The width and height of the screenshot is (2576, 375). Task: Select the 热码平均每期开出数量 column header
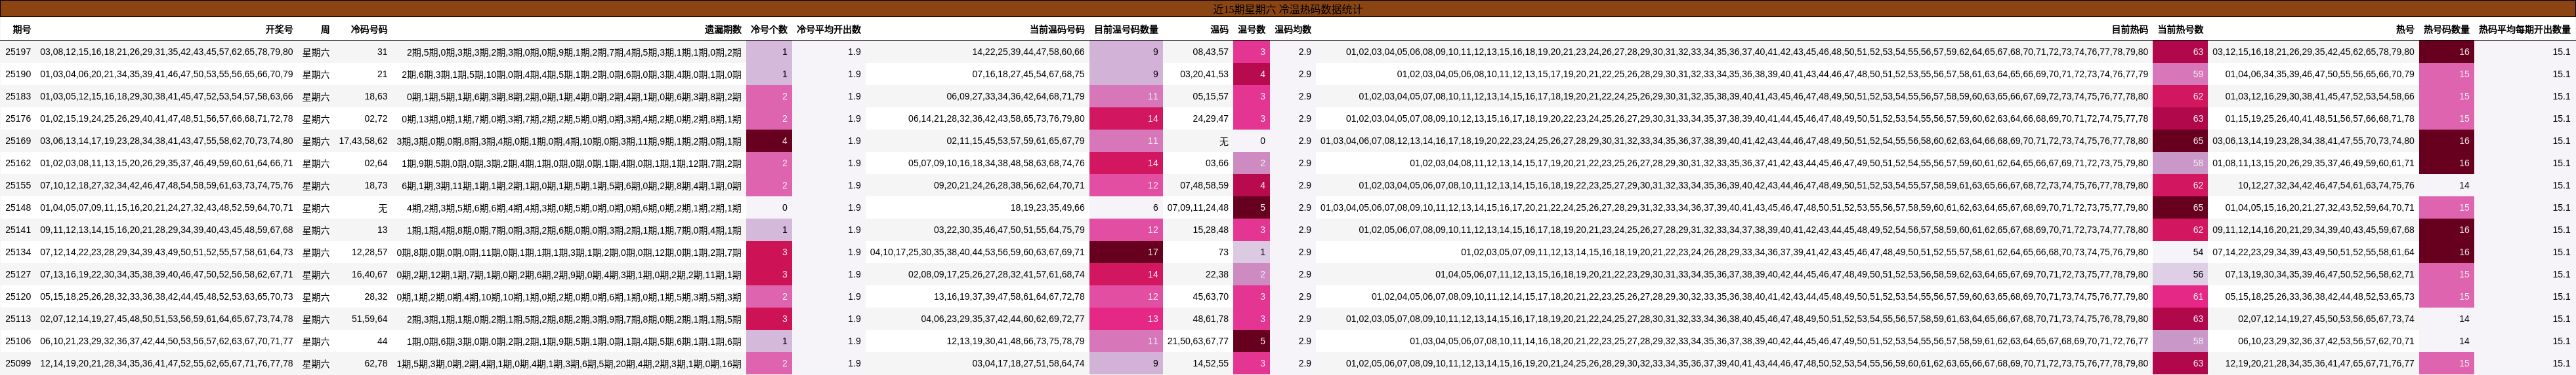pos(2524,30)
